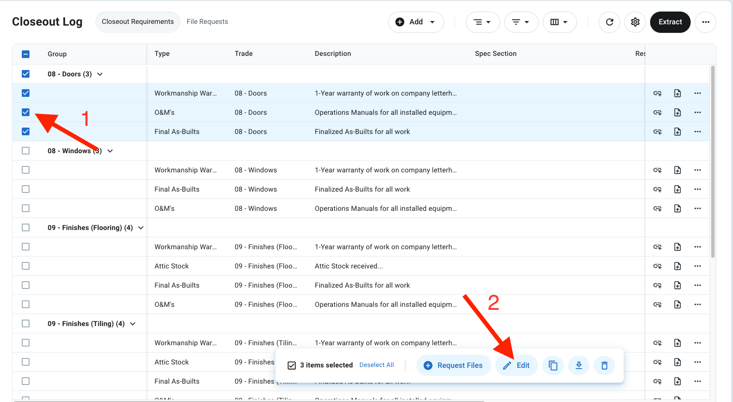Image resolution: width=733 pixels, height=402 pixels.
Task: Click link icon for 08 - Doors O&M's row
Action: point(657,113)
